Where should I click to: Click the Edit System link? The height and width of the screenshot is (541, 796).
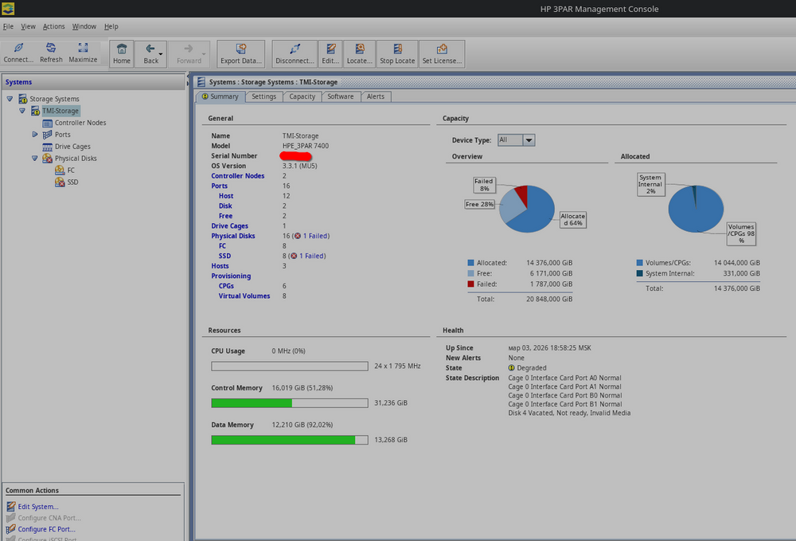(x=38, y=507)
